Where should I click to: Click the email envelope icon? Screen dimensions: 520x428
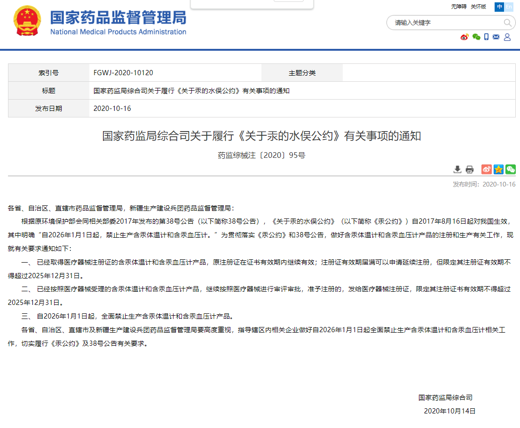click(496, 37)
